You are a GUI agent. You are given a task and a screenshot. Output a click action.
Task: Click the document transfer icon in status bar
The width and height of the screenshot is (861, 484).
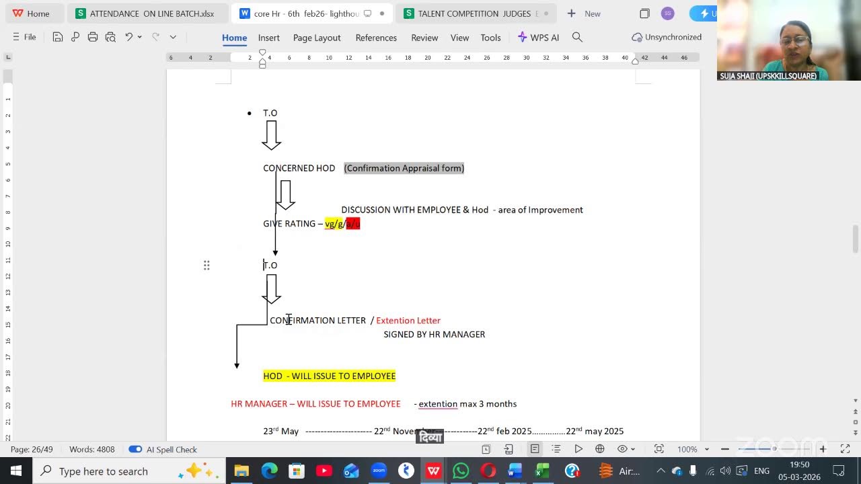(509, 449)
